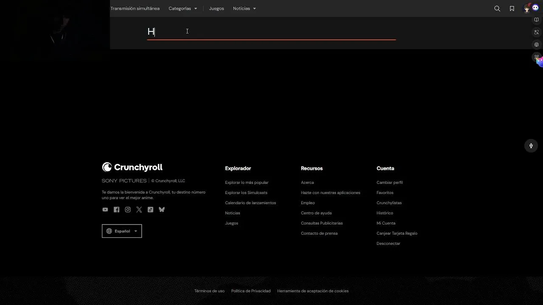Click the podcast broadcast icon in sidebar
Image resolution: width=543 pixels, height=305 pixels.
pyautogui.click(x=536, y=44)
